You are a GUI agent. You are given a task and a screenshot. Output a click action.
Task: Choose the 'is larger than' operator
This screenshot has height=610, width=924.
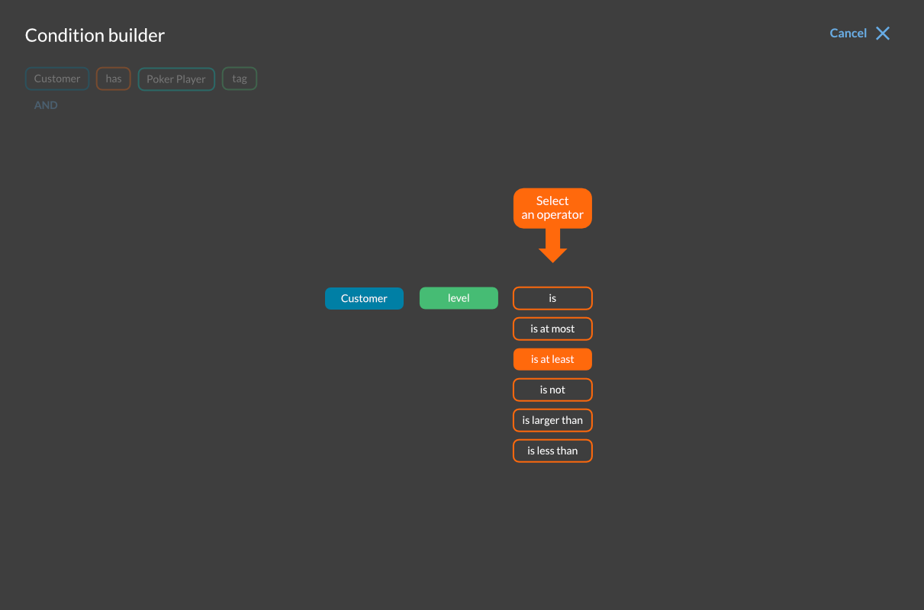pyautogui.click(x=552, y=420)
